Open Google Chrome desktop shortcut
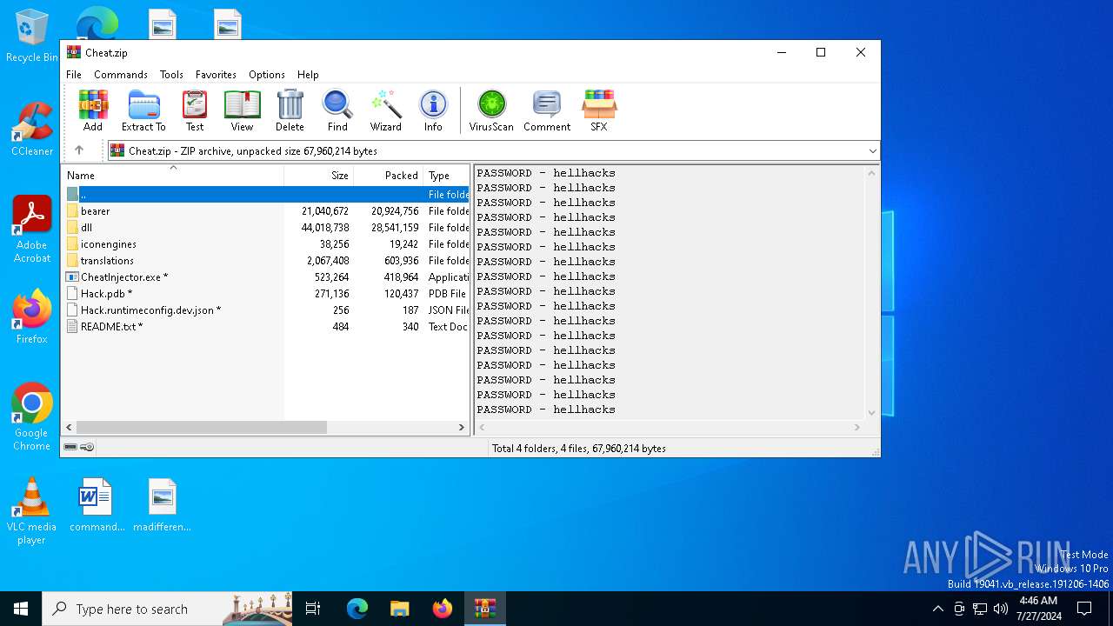Viewport: 1113px width, 626px height. click(32, 416)
